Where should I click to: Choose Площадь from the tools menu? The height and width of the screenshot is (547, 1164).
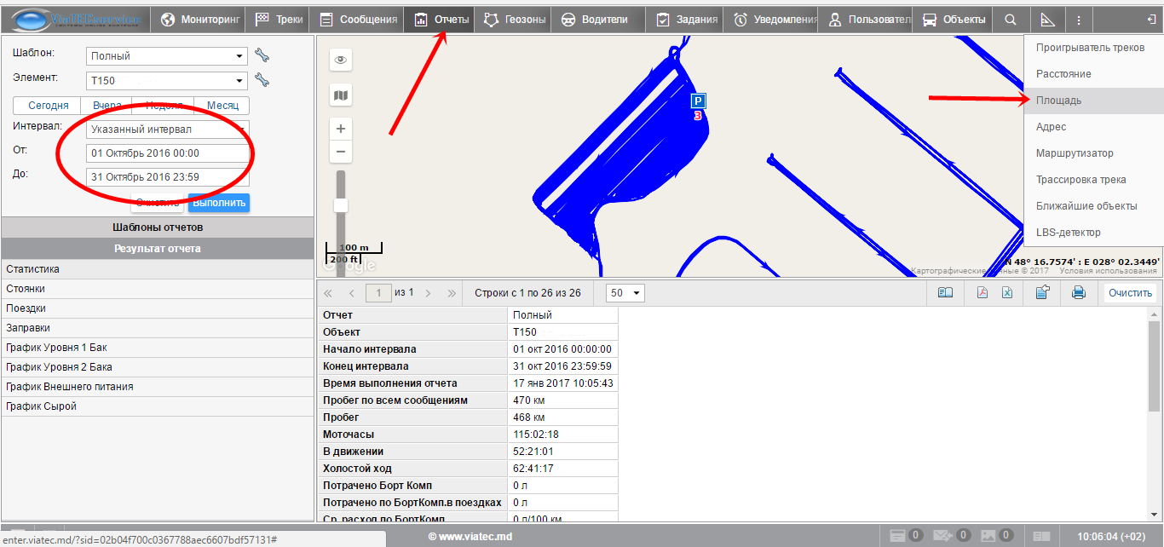(1058, 101)
